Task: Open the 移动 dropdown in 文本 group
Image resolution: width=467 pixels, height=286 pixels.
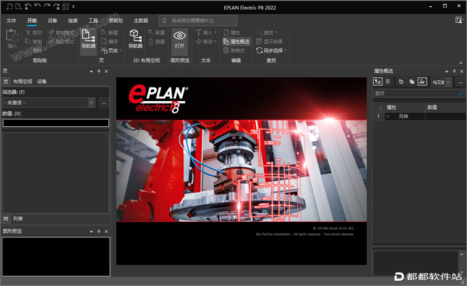Action: coord(215,42)
